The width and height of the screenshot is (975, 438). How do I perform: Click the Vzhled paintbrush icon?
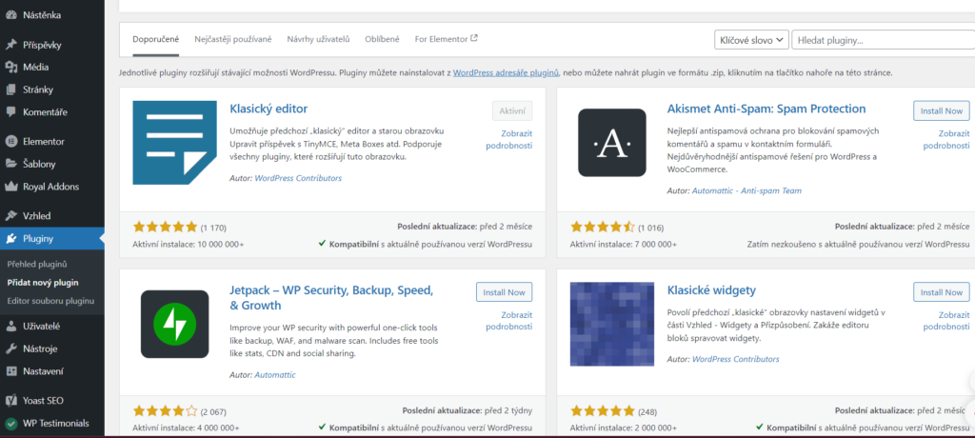point(10,216)
